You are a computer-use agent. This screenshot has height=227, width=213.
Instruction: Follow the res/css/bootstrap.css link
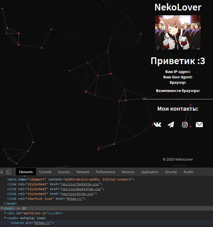pyautogui.click(x=81, y=189)
